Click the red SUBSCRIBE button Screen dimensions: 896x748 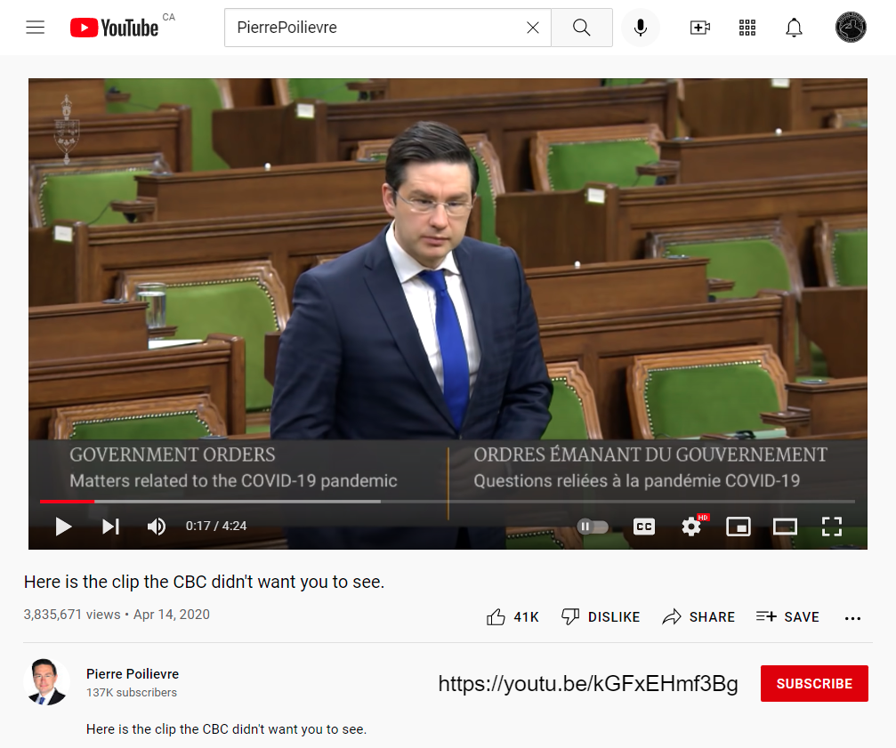814,683
